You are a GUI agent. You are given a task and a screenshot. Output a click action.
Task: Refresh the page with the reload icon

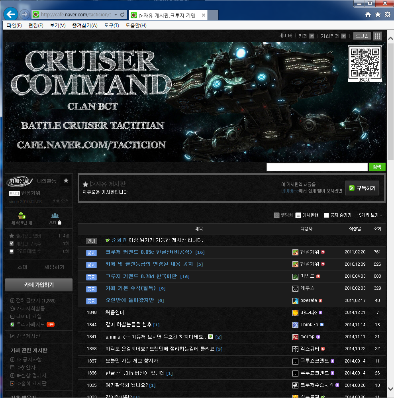122,14
